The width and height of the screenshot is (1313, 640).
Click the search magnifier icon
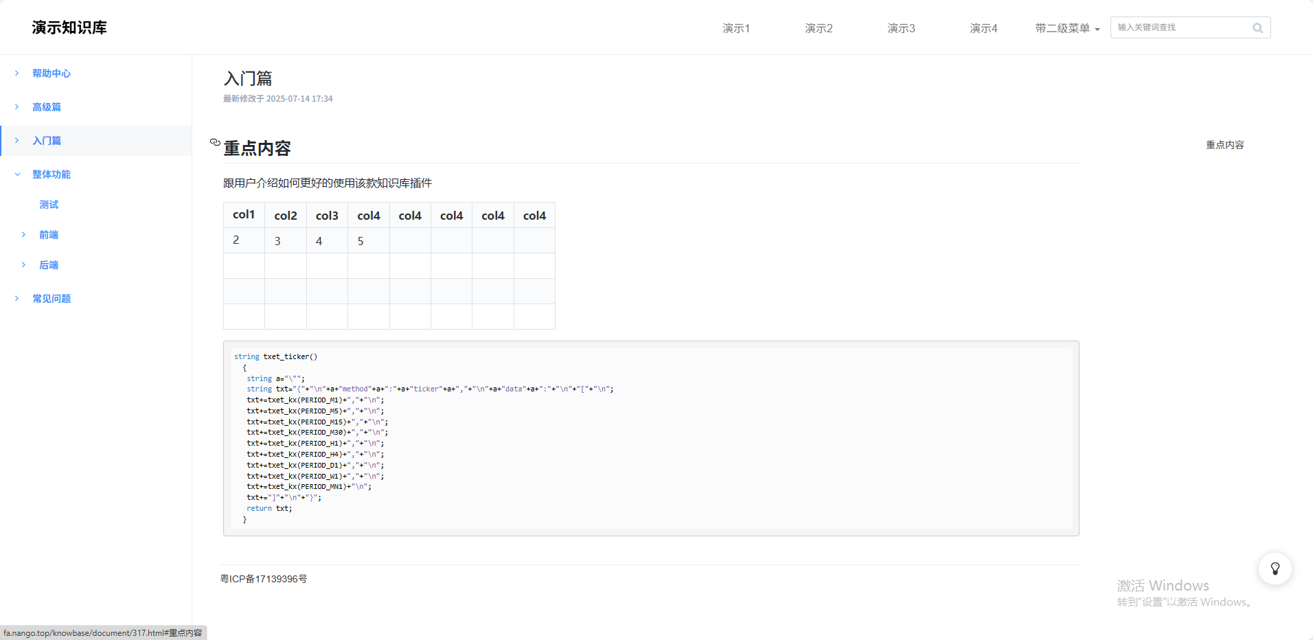1257,28
